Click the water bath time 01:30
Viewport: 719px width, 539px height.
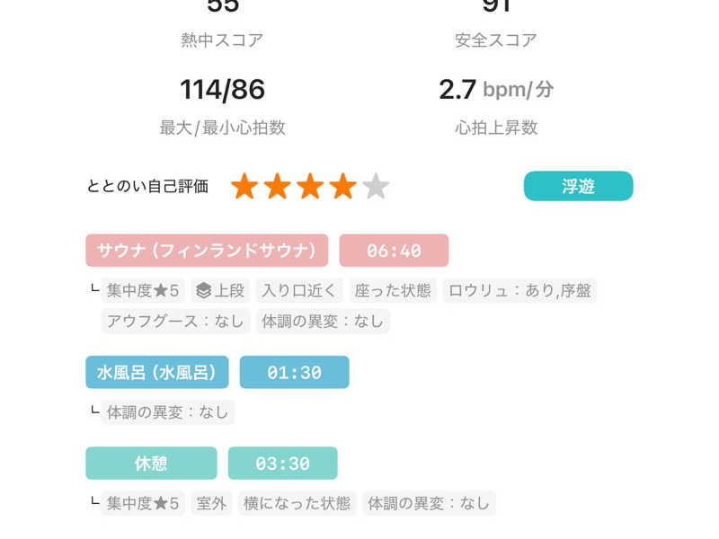click(x=294, y=372)
